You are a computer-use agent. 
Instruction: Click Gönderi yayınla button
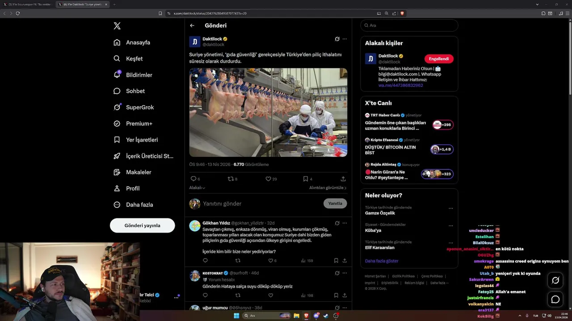pyautogui.click(x=142, y=225)
